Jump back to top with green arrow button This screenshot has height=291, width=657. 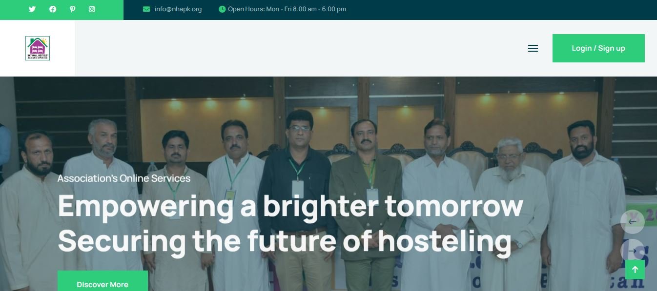click(x=635, y=270)
